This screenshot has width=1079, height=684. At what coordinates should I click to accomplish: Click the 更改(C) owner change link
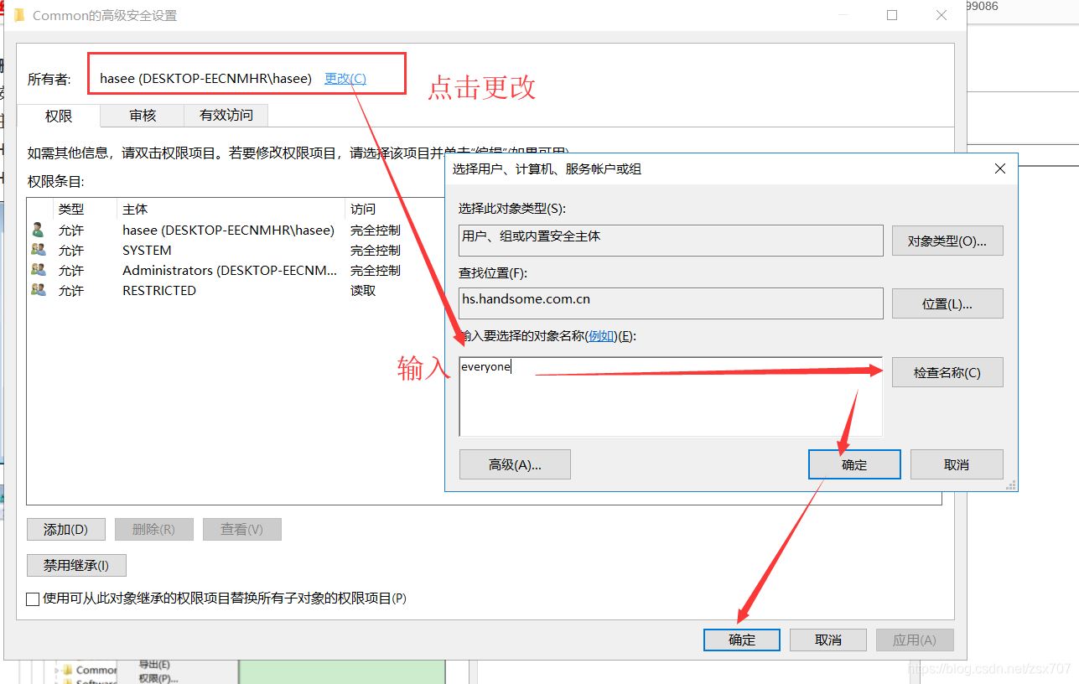click(345, 79)
